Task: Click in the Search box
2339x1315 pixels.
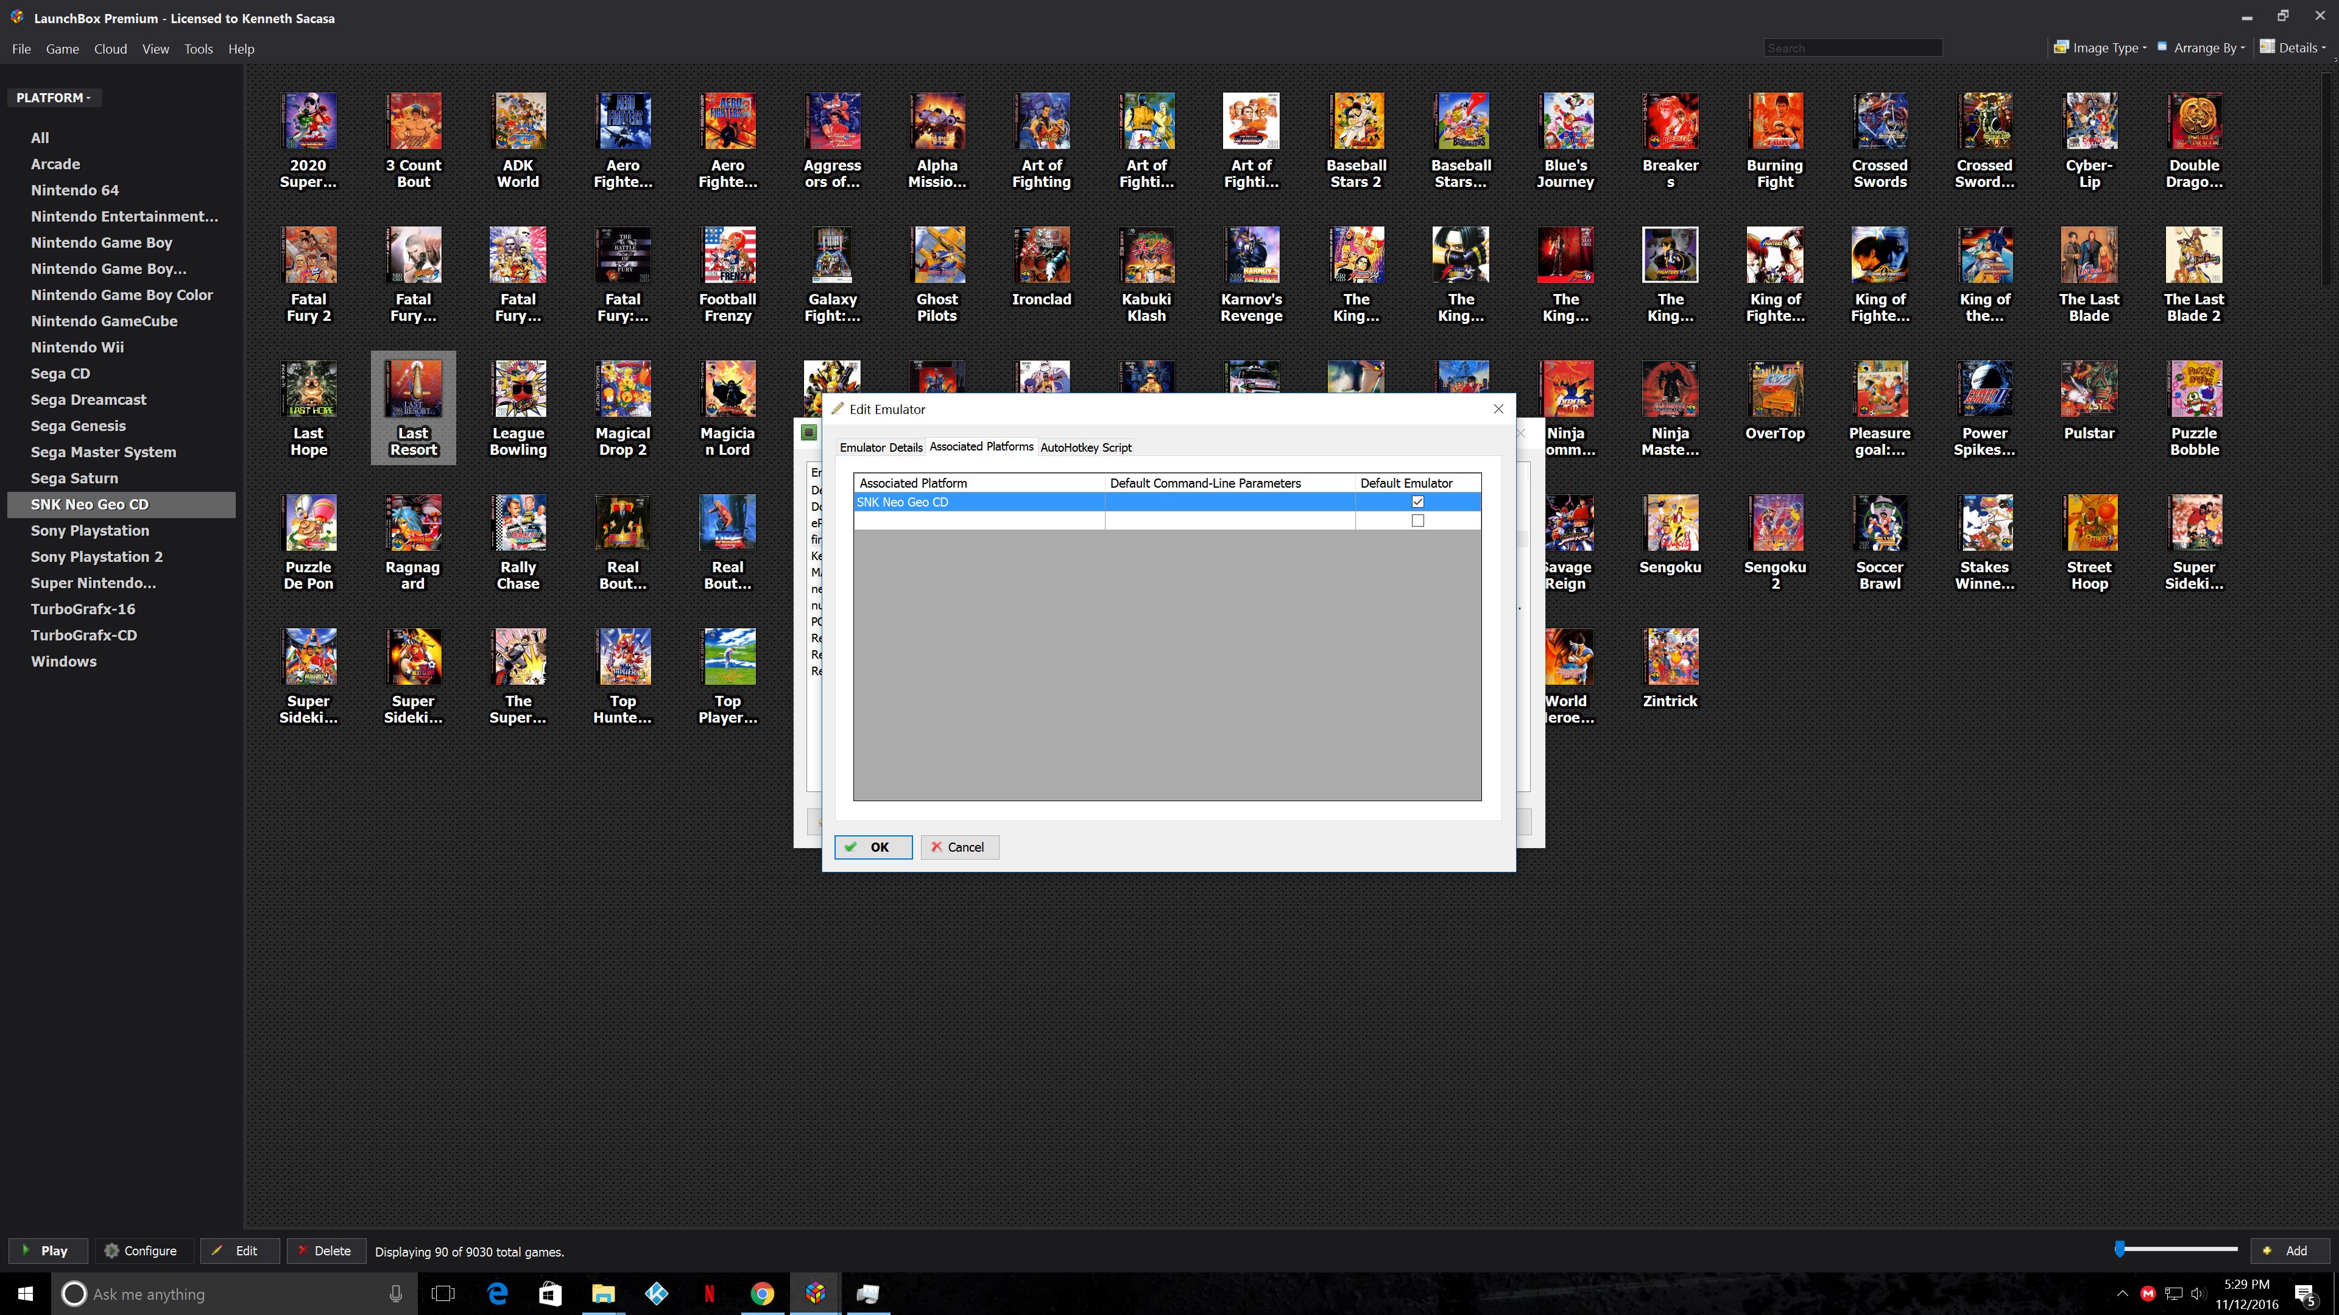Action: point(1852,48)
